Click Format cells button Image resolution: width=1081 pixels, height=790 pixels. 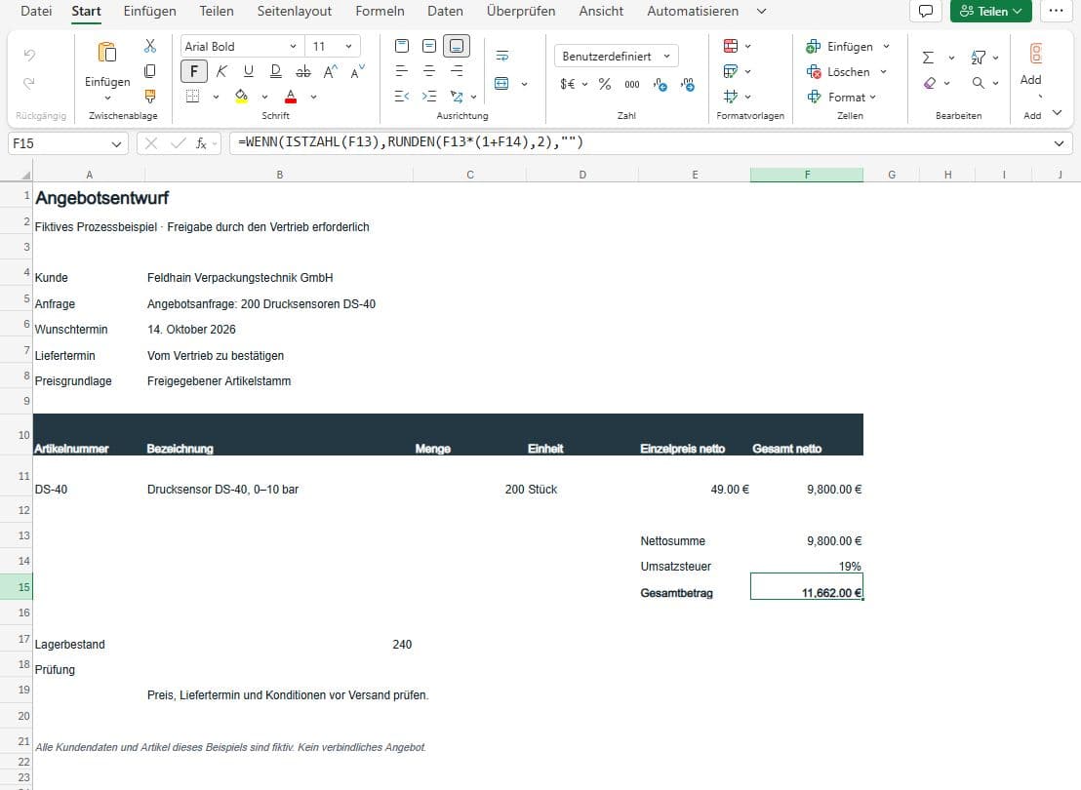[842, 98]
